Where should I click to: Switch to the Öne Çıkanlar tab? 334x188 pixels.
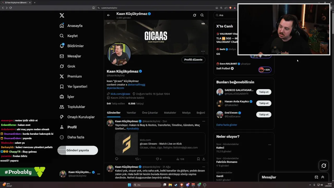150,113
